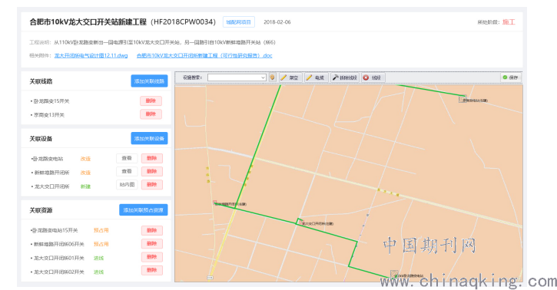The image size is (557, 290).
Task: Select the 电缆 cable pencil tool
Action: tap(316, 77)
